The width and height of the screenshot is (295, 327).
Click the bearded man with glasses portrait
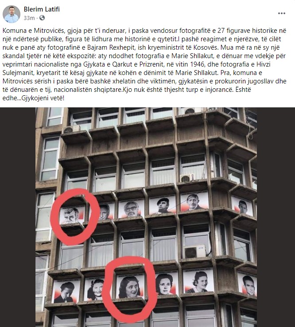[131, 209]
